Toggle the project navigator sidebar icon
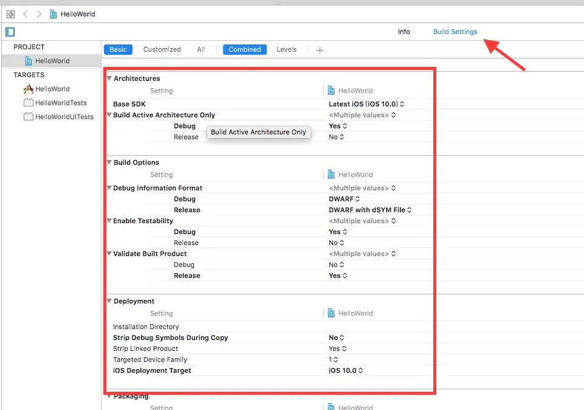The height and width of the screenshot is (410, 584). pos(10,32)
